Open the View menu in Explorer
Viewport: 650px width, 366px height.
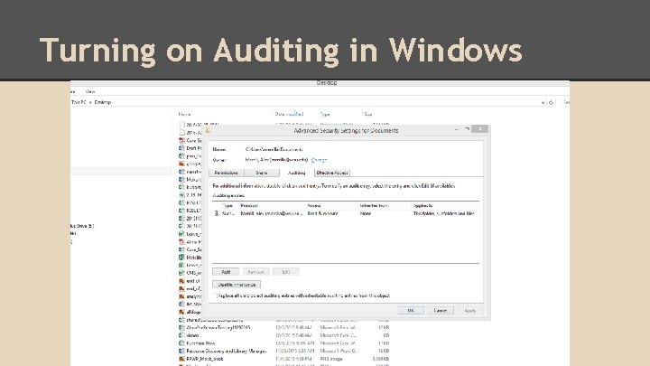(90, 91)
